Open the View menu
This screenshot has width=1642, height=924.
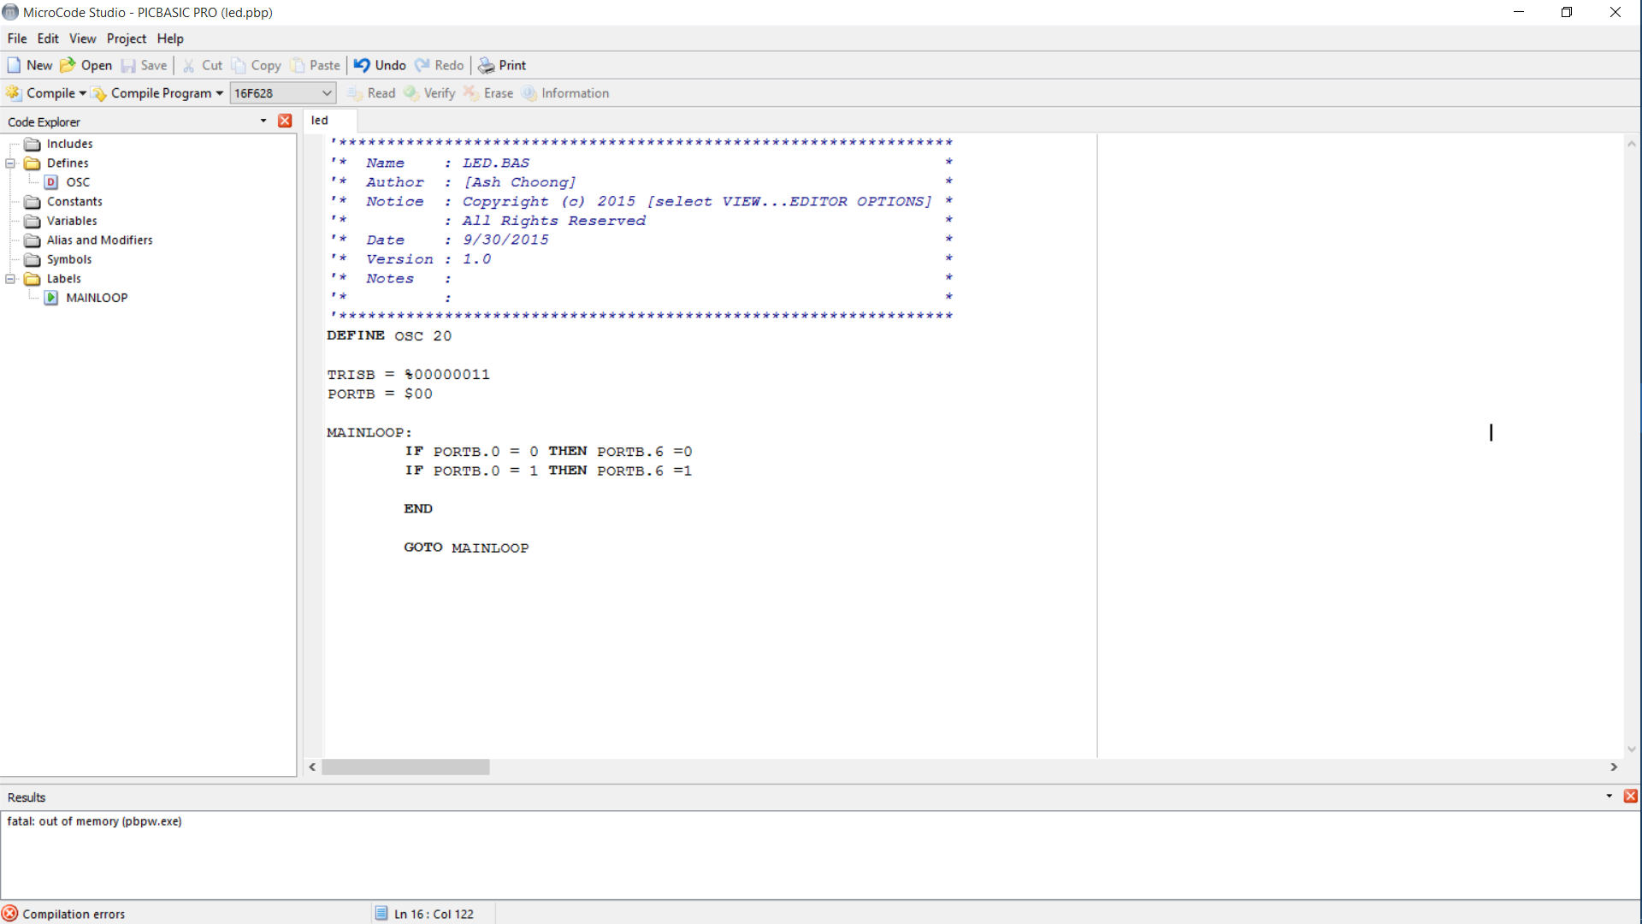[x=82, y=38]
